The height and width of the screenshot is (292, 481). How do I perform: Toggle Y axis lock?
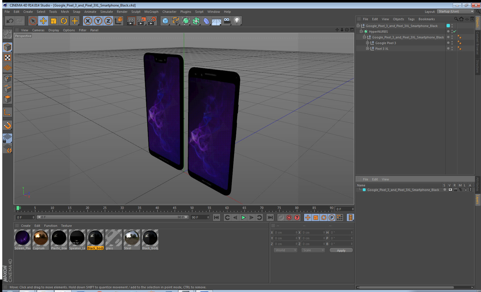point(98,21)
